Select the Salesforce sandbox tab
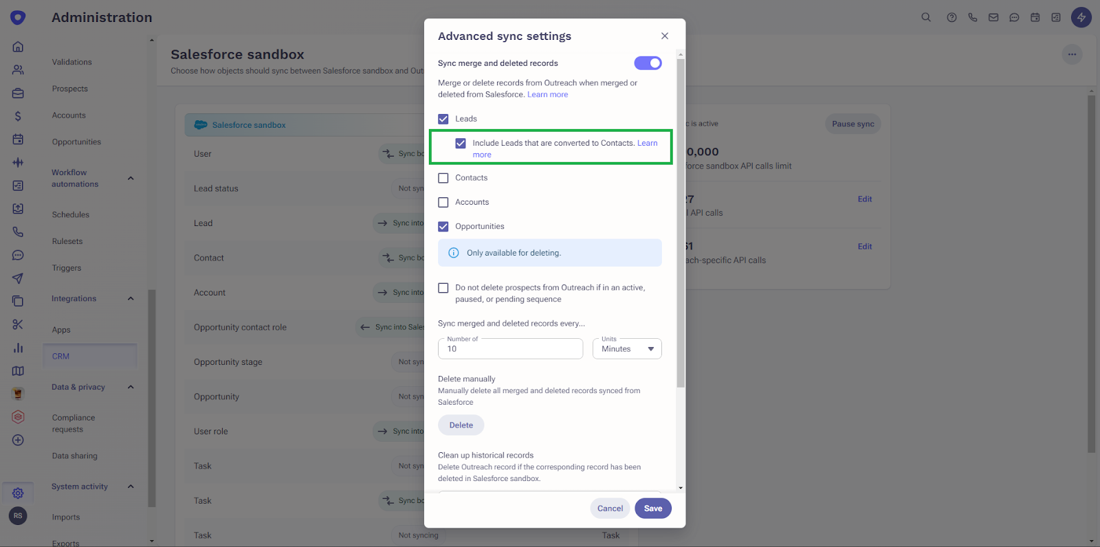Screen dimensions: 1100x547 (x=305, y=125)
